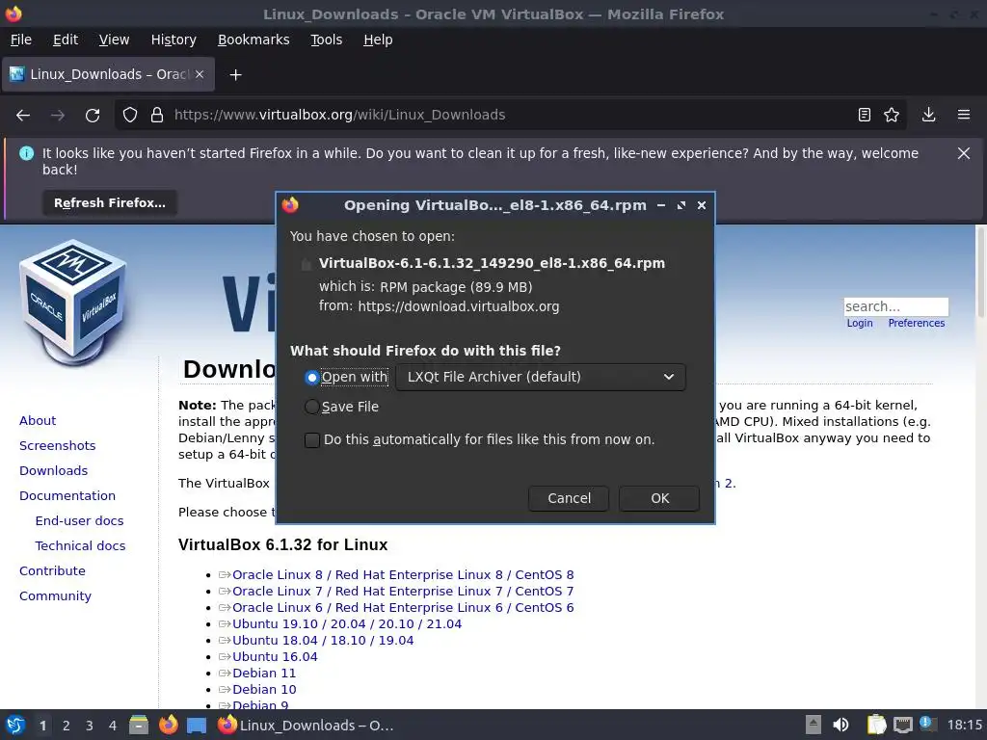This screenshot has width=987, height=740.
Task: Open the Documentation sidebar link
Action: click(67, 496)
